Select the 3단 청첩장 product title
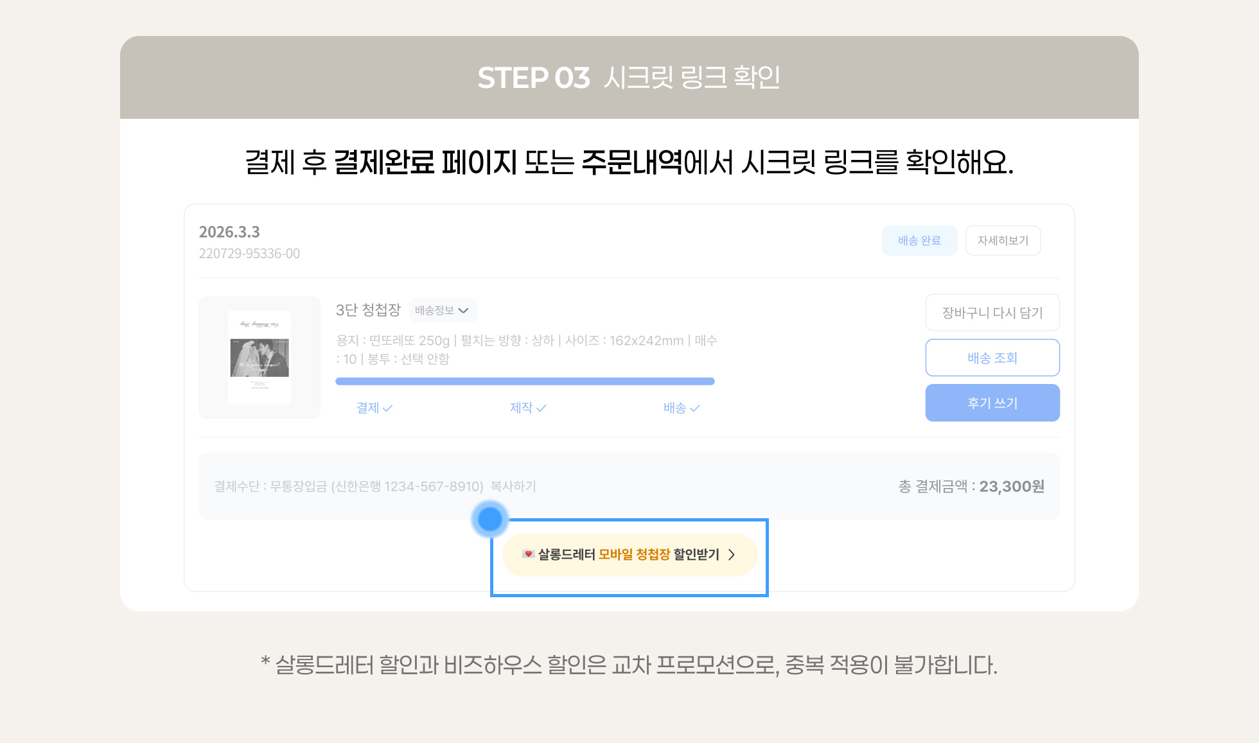 point(368,310)
